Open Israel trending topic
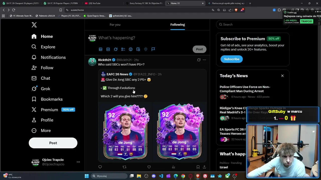Screen dimensions: 321x180 click(x=224, y=167)
